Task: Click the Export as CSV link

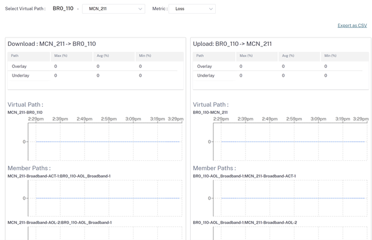Action: pos(352,26)
